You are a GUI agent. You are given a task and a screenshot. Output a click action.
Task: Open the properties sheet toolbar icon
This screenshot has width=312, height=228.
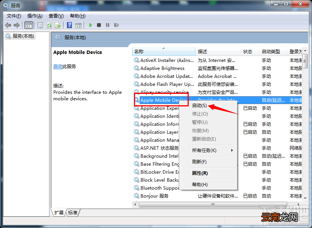point(40,25)
